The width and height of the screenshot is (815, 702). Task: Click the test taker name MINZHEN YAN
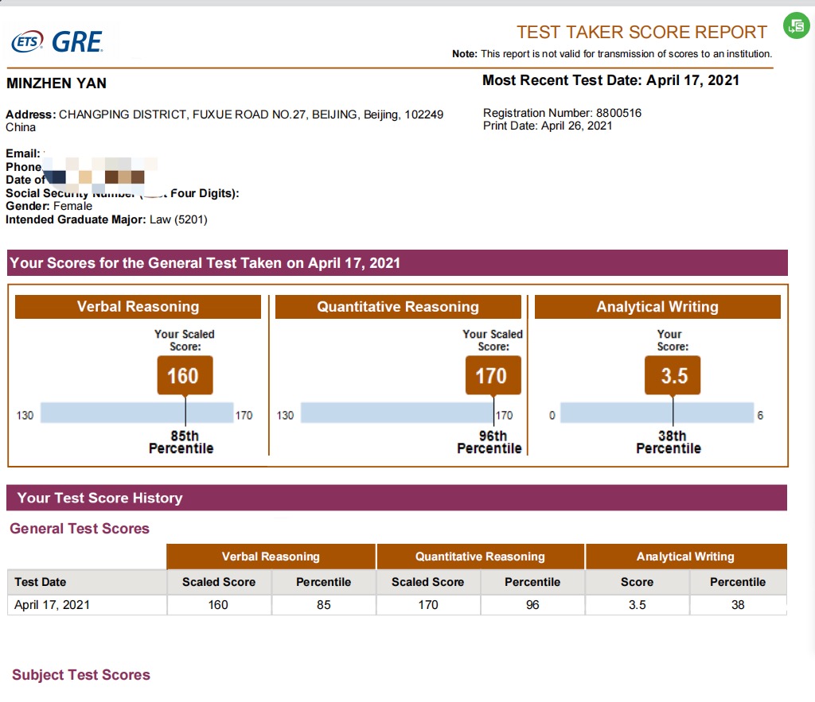57,83
